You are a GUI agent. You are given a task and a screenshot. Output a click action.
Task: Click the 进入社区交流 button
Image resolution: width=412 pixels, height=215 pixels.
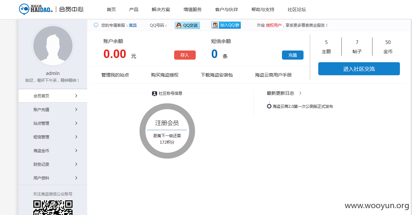point(359,69)
